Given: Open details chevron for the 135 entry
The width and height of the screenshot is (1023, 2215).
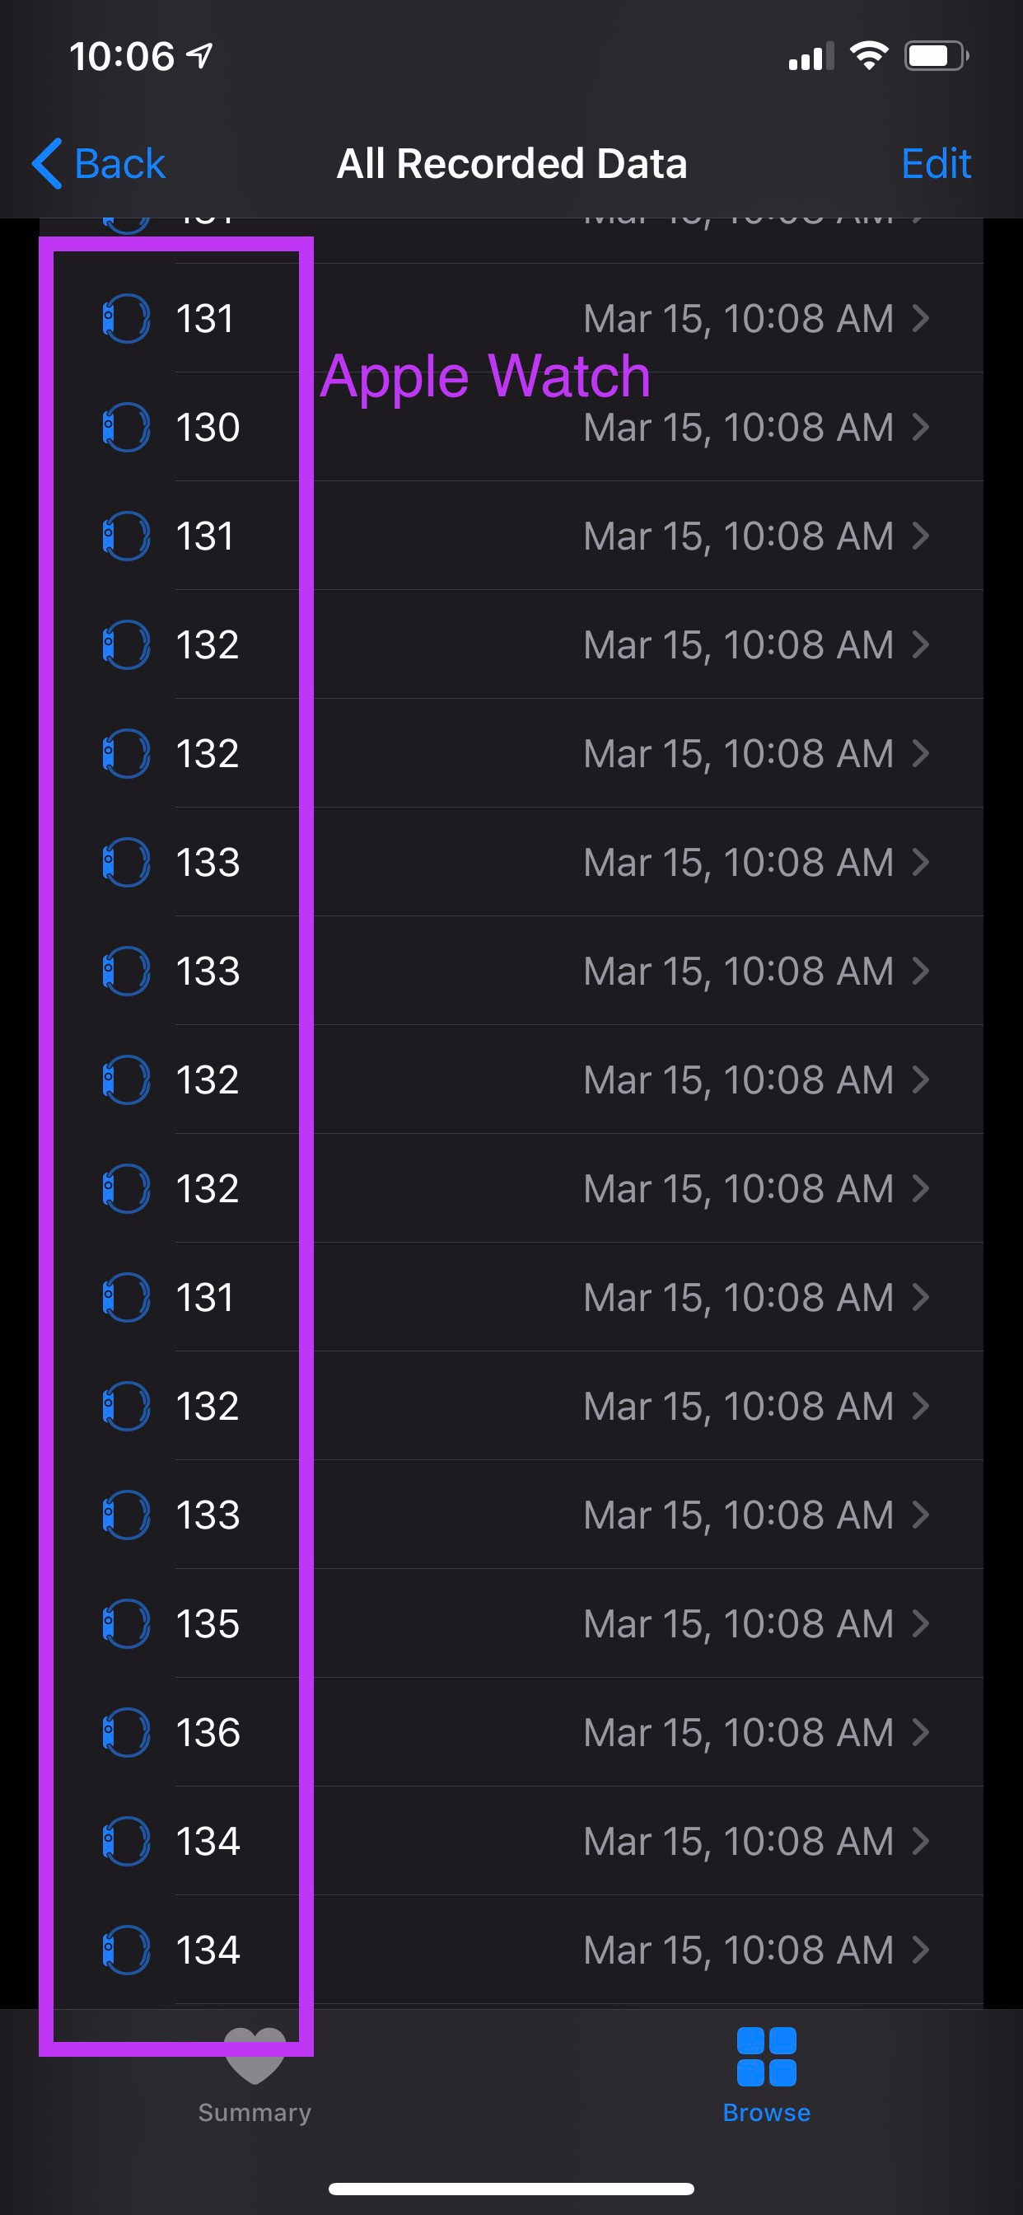Looking at the screenshot, I should pyautogui.click(x=921, y=1623).
